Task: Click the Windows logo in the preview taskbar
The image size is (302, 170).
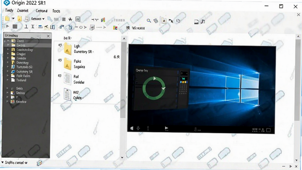Action: (132, 128)
